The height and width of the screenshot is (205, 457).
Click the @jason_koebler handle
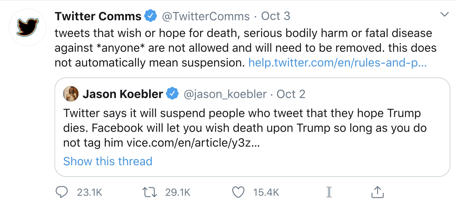click(x=225, y=94)
